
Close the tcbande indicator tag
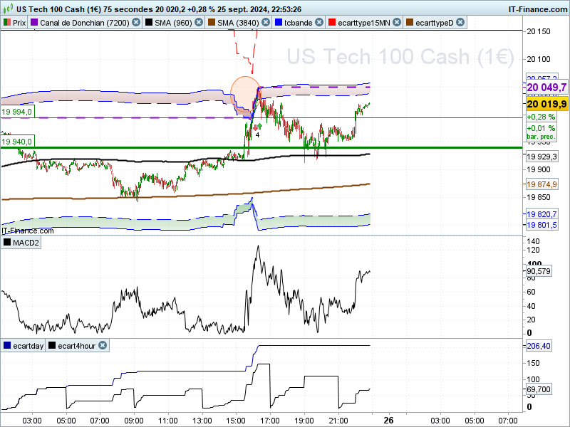coord(319,23)
